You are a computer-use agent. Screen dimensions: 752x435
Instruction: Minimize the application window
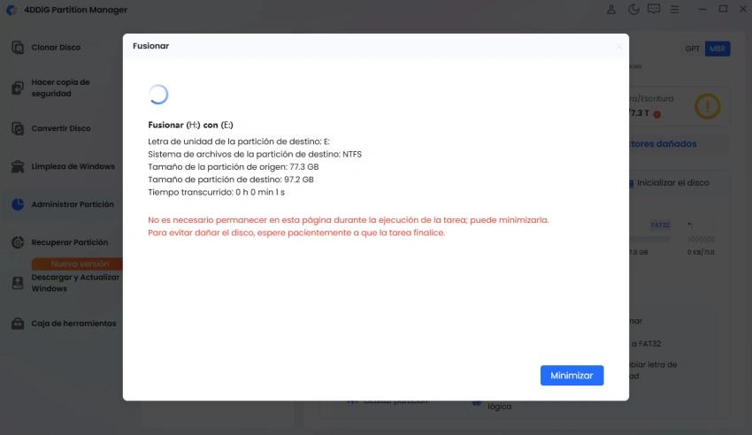point(702,9)
